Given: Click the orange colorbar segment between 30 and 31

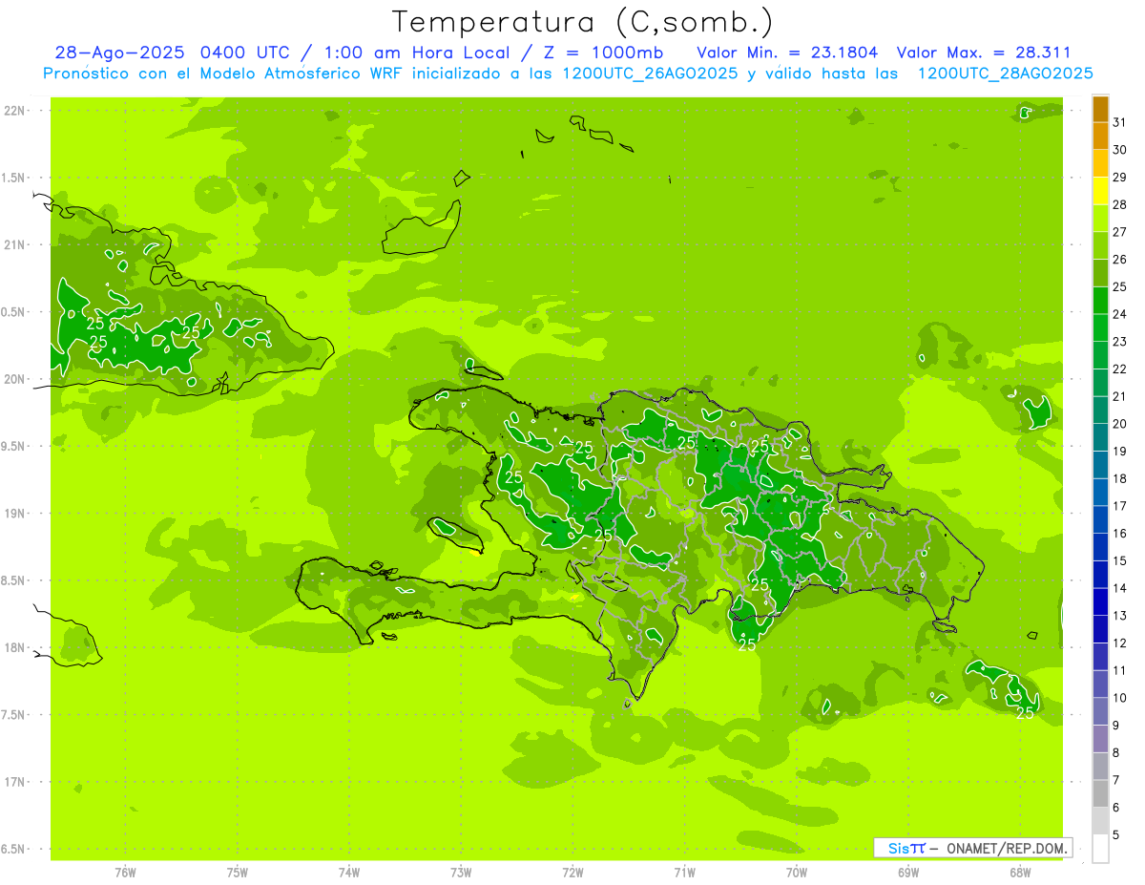Looking at the screenshot, I should click(x=1100, y=137).
